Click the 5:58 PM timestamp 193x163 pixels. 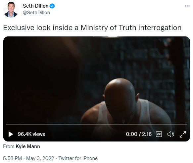click(x=13, y=158)
